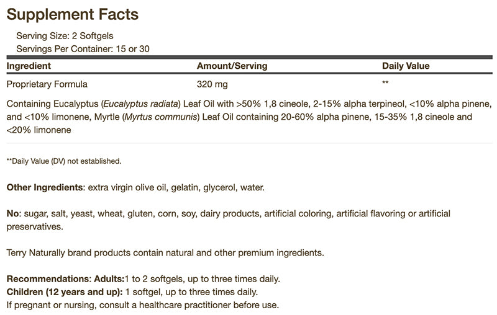
Task: Click the <20% limonene text
Action: [x=39, y=130]
